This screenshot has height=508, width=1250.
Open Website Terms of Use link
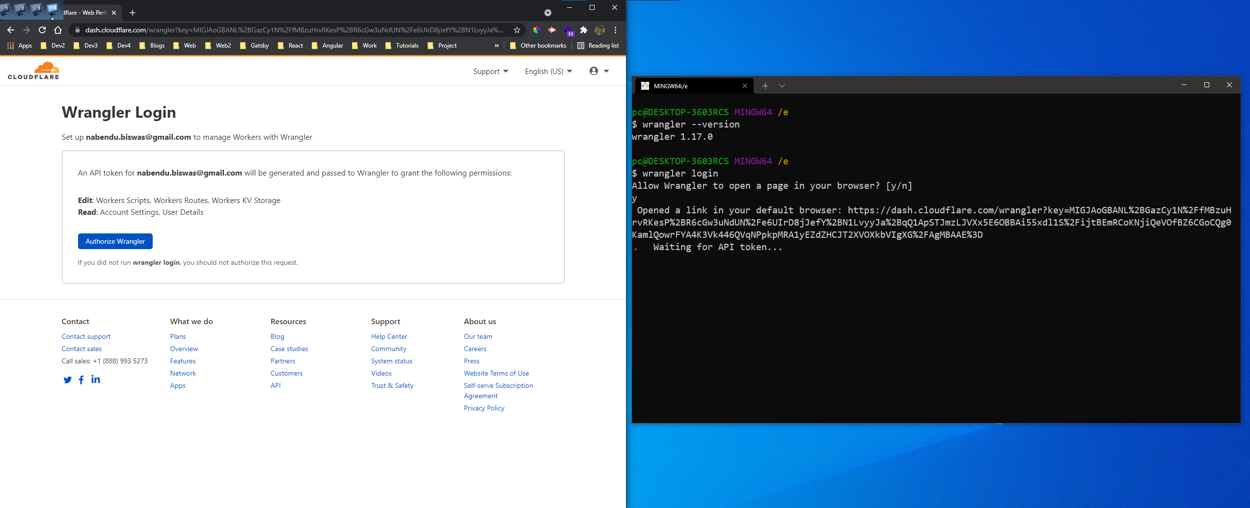(x=496, y=373)
